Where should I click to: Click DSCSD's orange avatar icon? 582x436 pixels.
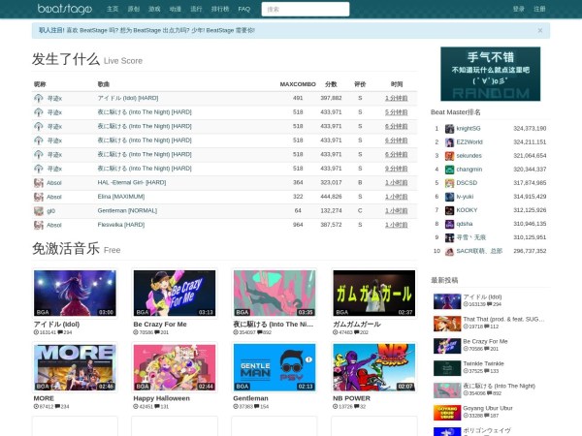449,182
